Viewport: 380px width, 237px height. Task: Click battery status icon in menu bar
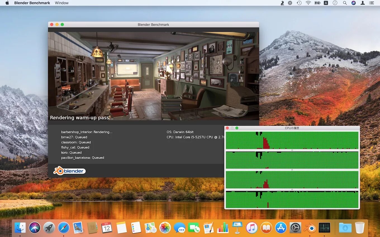point(317,3)
